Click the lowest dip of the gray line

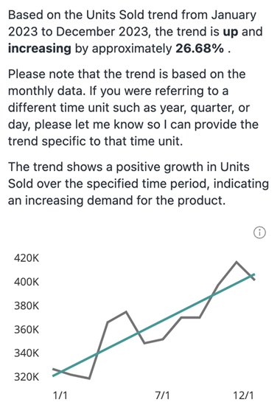(89, 378)
